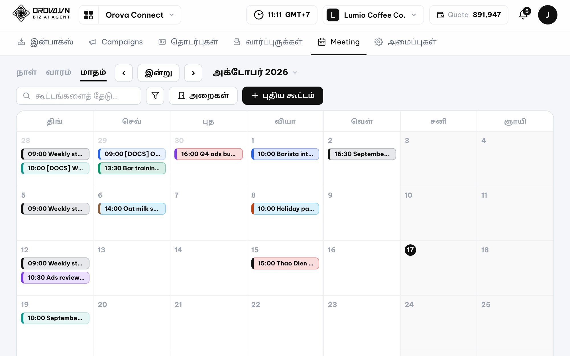
Task: Go to the previous month
Action: tap(124, 73)
